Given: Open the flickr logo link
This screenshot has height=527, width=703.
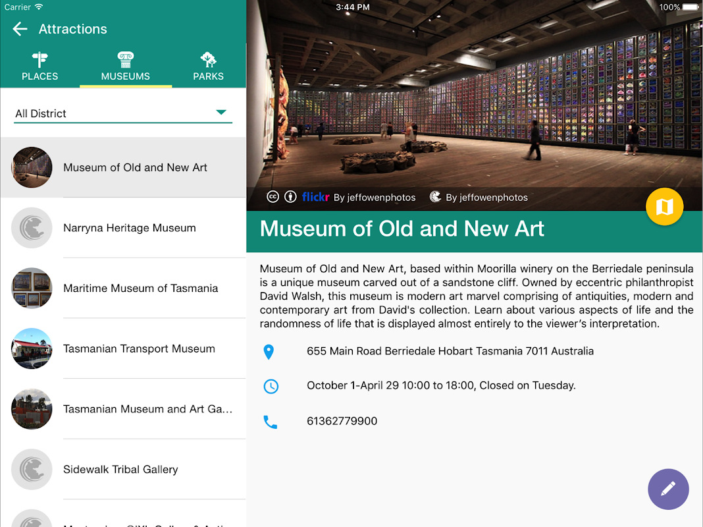Looking at the screenshot, I should [x=316, y=197].
